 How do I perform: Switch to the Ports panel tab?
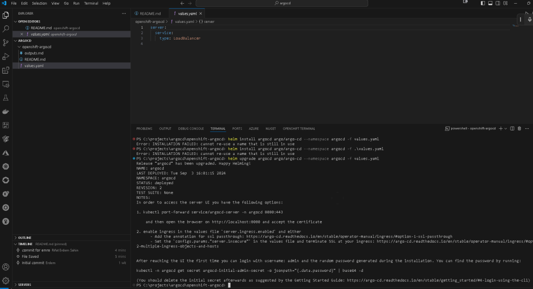pyautogui.click(x=237, y=128)
